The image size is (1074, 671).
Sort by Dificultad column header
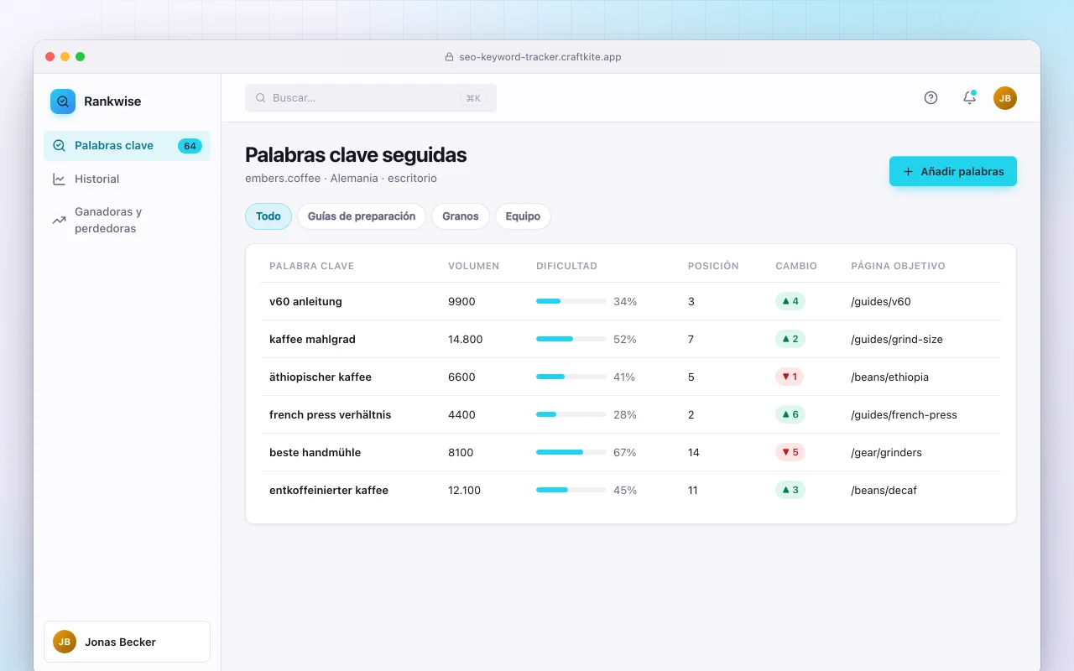click(566, 266)
